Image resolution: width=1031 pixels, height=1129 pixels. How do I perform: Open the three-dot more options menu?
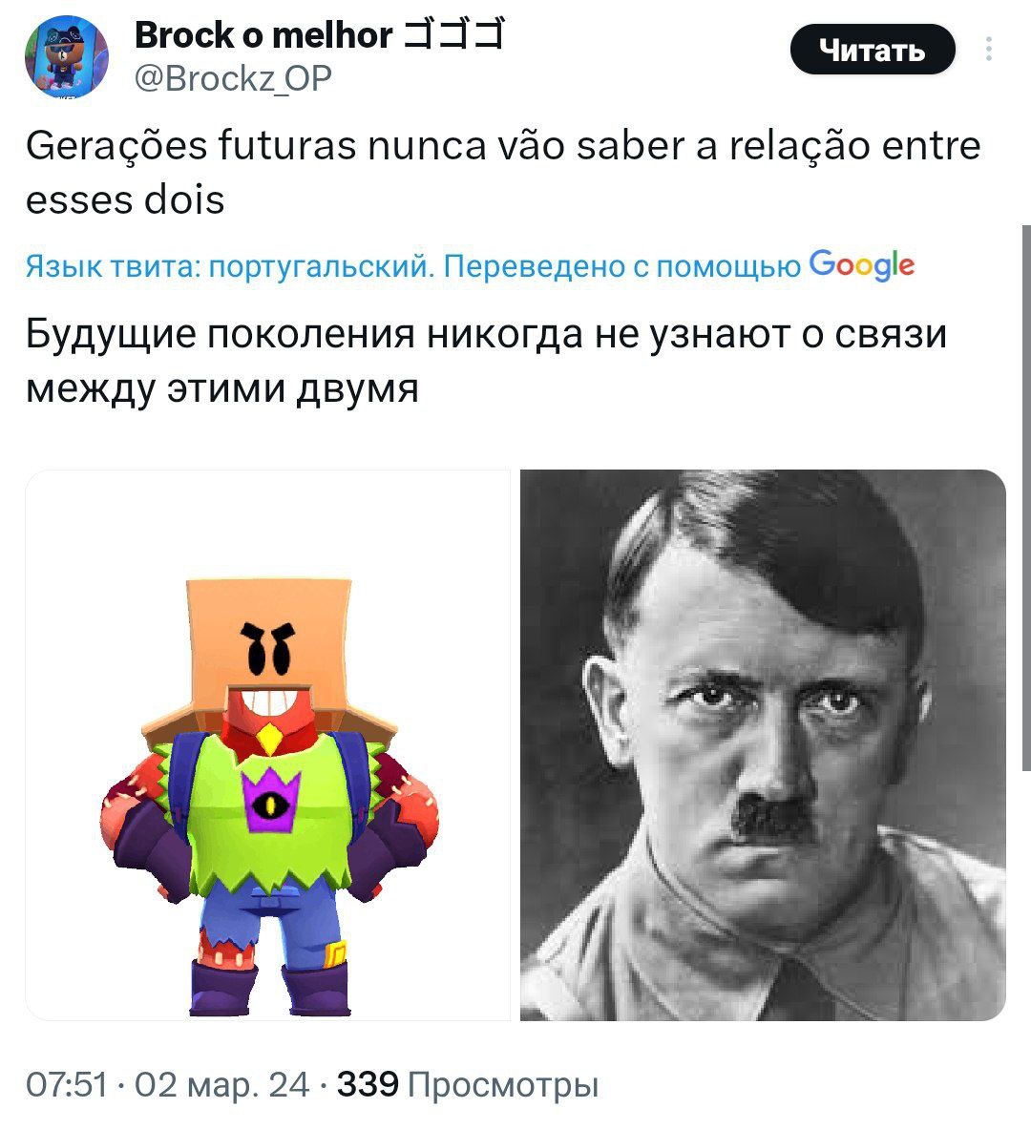(x=988, y=49)
